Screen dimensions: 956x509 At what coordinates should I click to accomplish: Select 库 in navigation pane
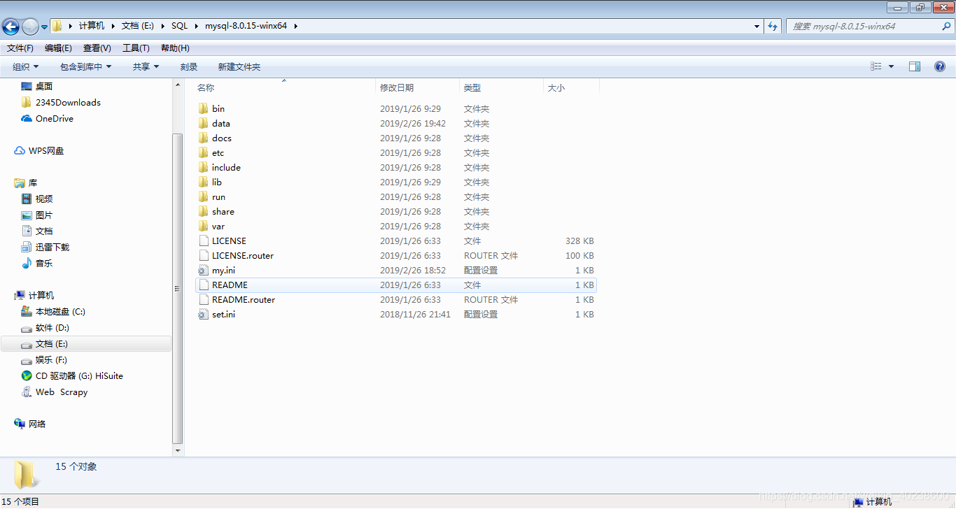(x=33, y=182)
